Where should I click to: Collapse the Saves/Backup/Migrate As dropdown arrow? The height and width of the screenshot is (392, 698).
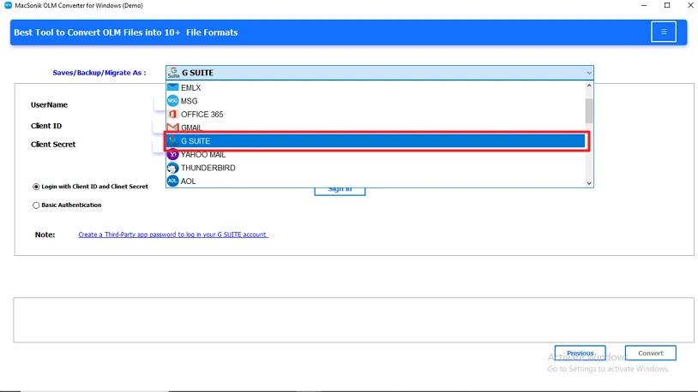tap(589, 73)
